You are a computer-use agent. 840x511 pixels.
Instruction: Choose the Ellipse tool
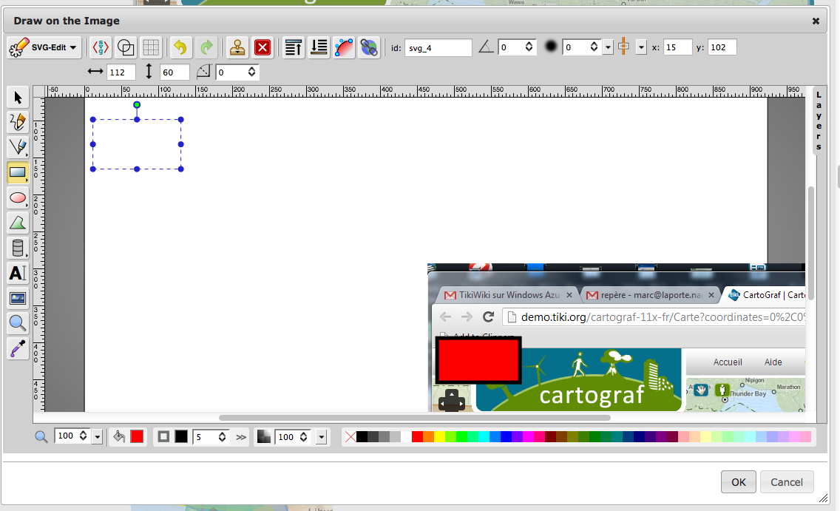[18, 197]
